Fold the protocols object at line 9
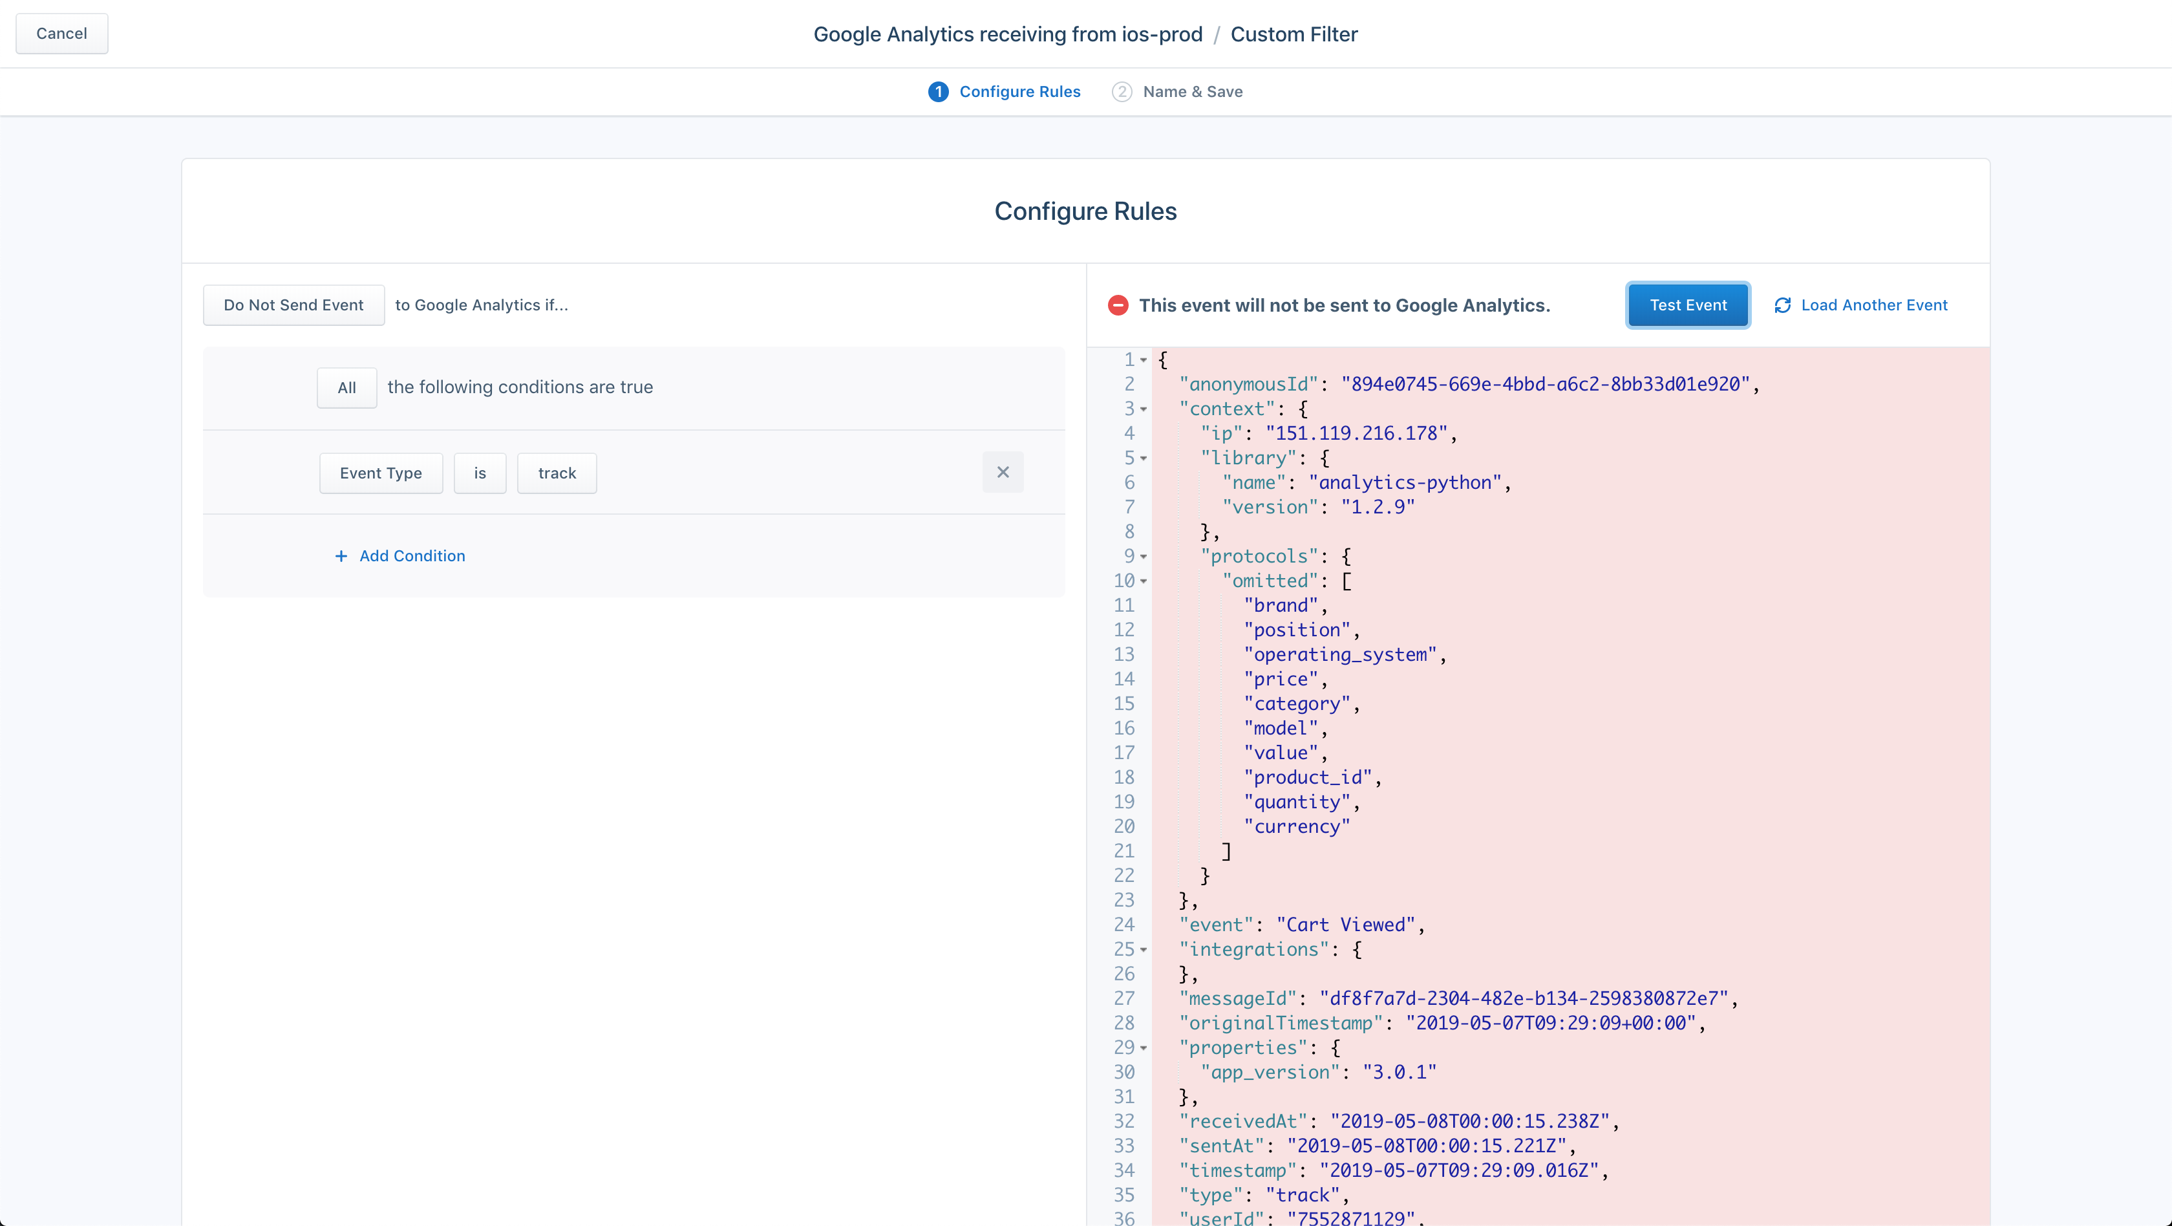Screen dimensions: 2172x1226 (x=1144, y=557)
